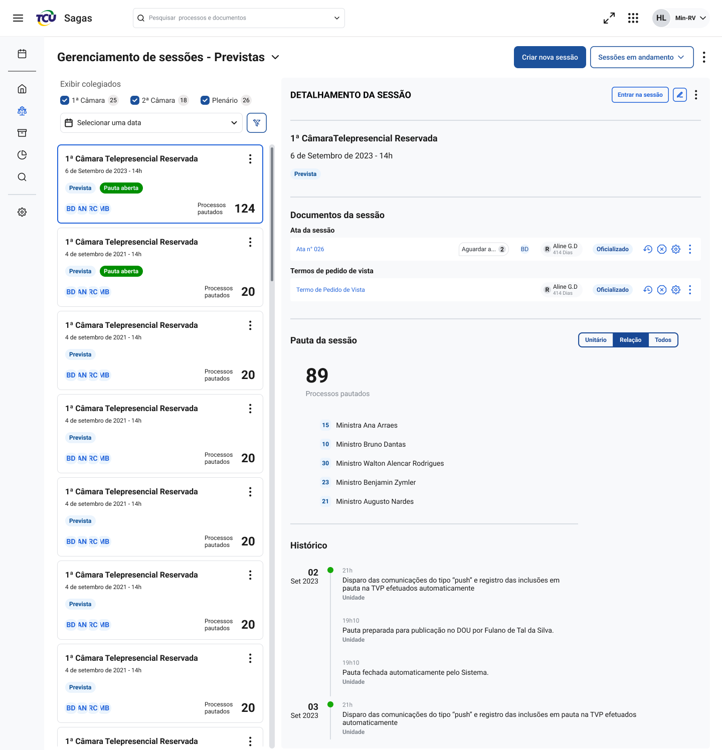
Task: Uncheck the 2ª Câmara checkbox
Action: (x=135, y=100)
